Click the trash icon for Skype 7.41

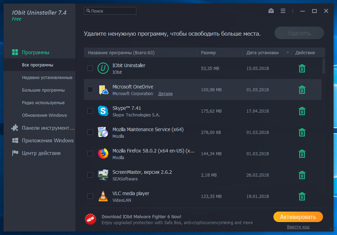point(302,111)
